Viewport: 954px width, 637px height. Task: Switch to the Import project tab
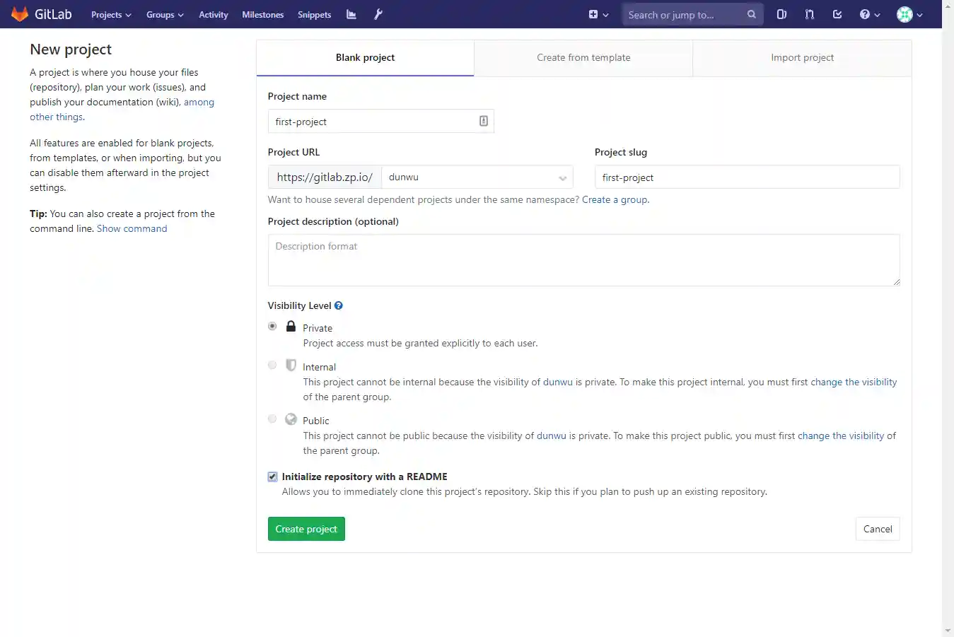pos(802,58)
